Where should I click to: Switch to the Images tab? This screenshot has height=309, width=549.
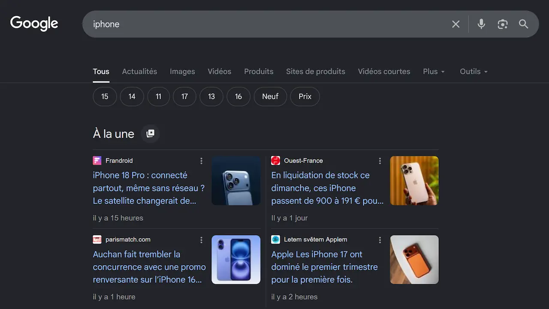[x=182, y=72]
